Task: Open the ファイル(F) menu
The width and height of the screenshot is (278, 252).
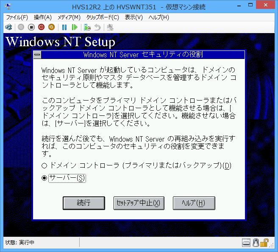Action: point(17,17)
